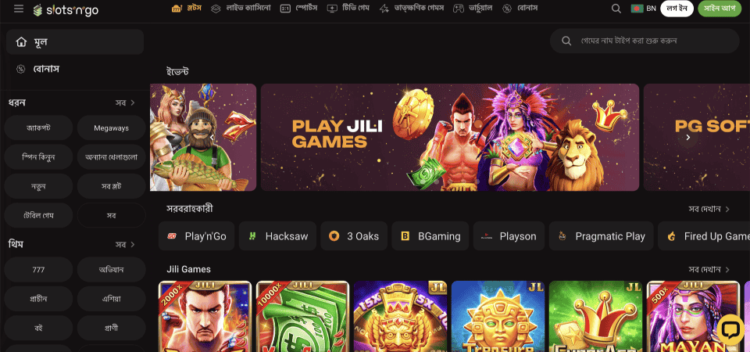Open the লাইভ ক্যাসিনো top menu

pyautogui.click(x=241, y=8)
